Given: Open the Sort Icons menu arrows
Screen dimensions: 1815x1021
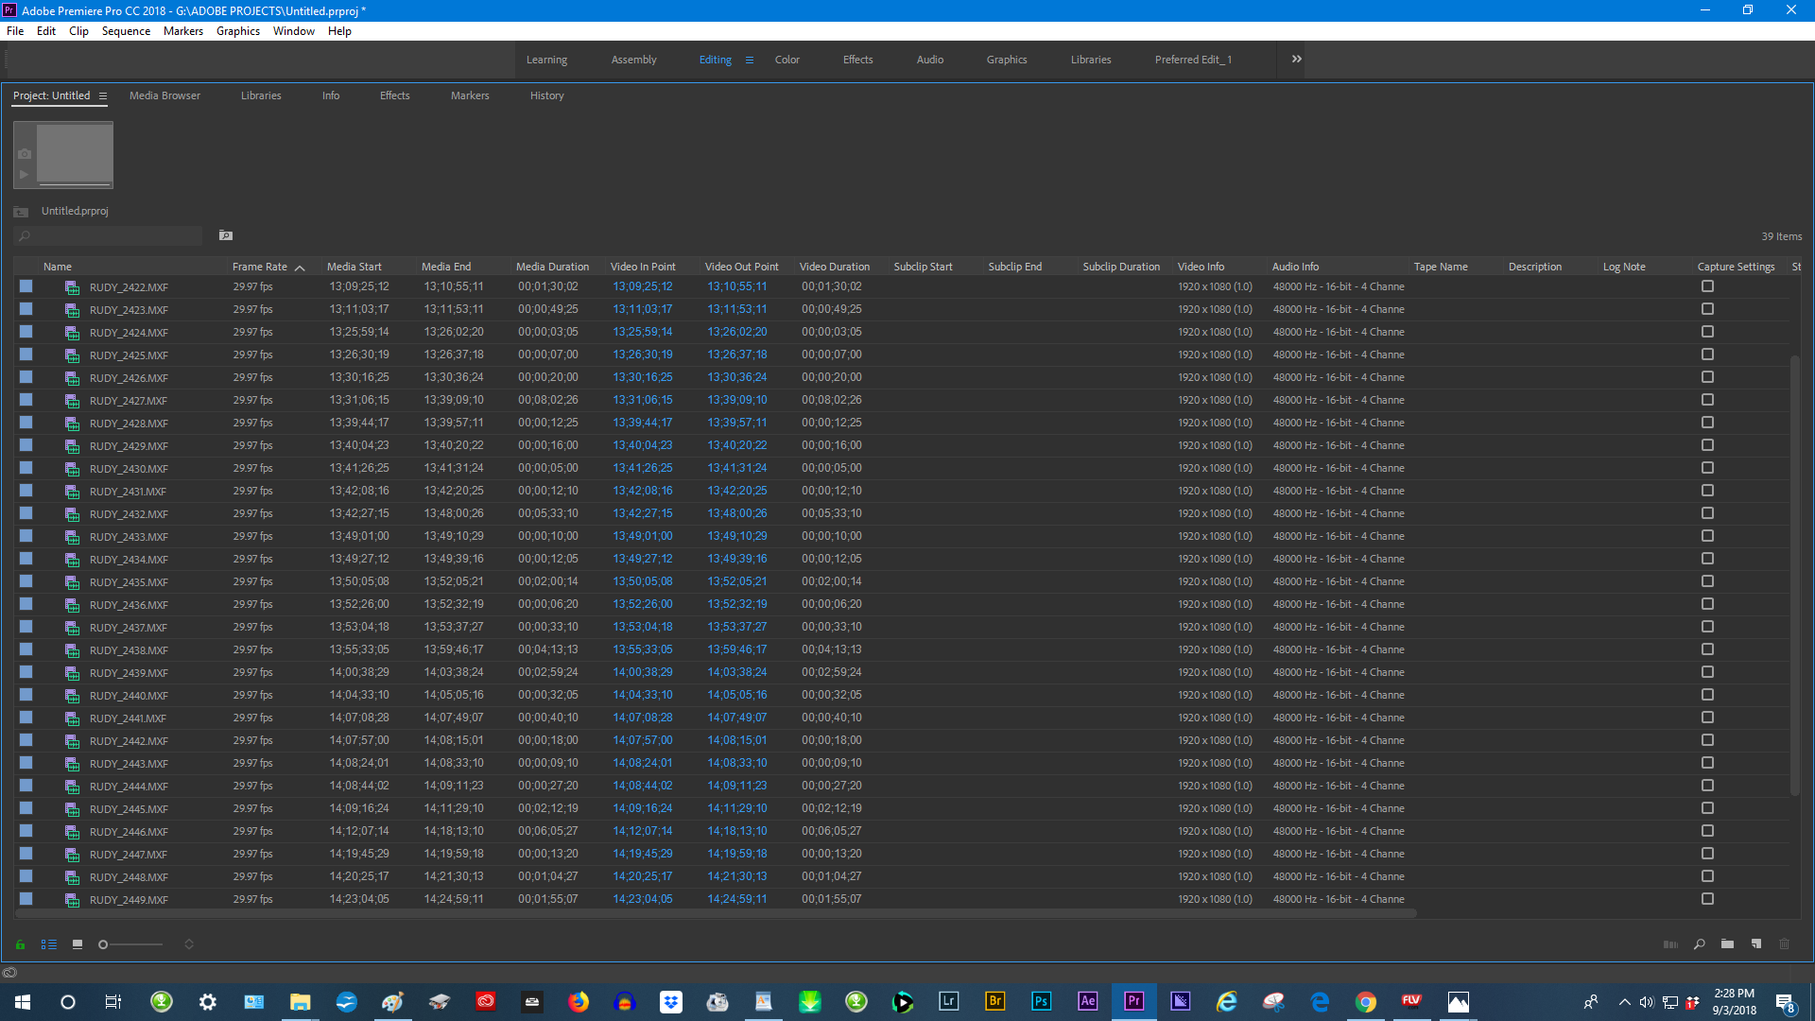Looking at the screenshot, I should click(189, 944).
